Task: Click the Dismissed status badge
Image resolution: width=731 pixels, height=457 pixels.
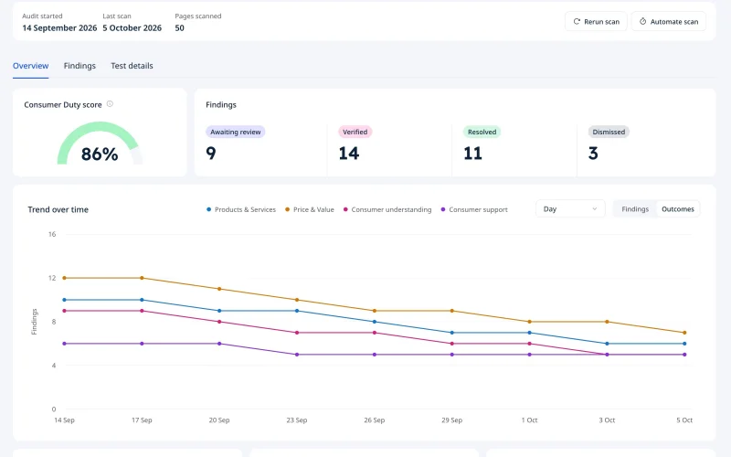Action: coord(609,132)
